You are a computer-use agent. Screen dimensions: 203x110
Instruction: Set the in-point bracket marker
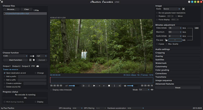89,86
